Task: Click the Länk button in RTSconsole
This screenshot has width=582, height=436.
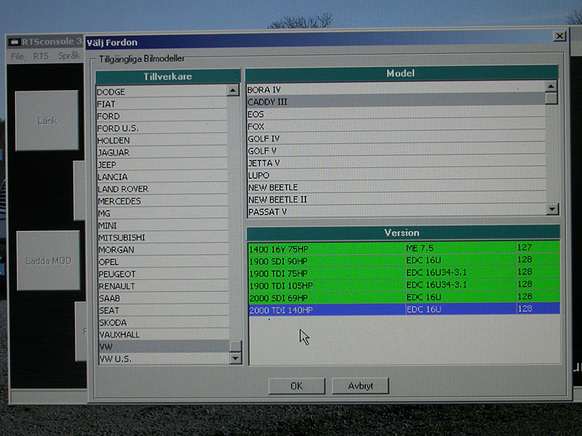Action: coord(47,121)
